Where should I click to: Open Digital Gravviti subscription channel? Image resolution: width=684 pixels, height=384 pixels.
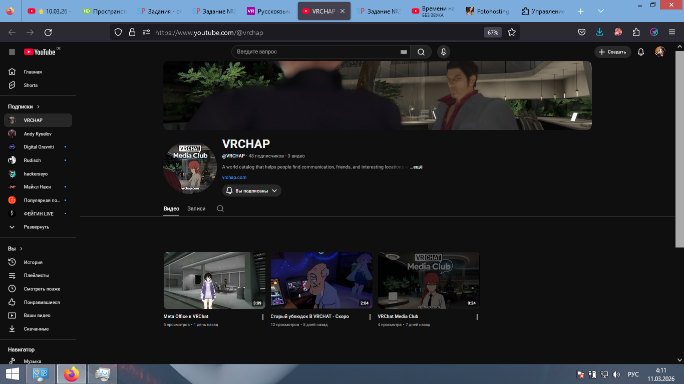pyautogui.click(x=38, y=147)
